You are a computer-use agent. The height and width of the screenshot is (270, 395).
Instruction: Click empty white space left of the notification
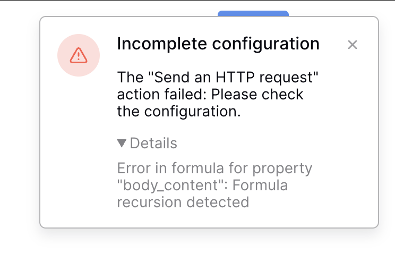[19, 133]
